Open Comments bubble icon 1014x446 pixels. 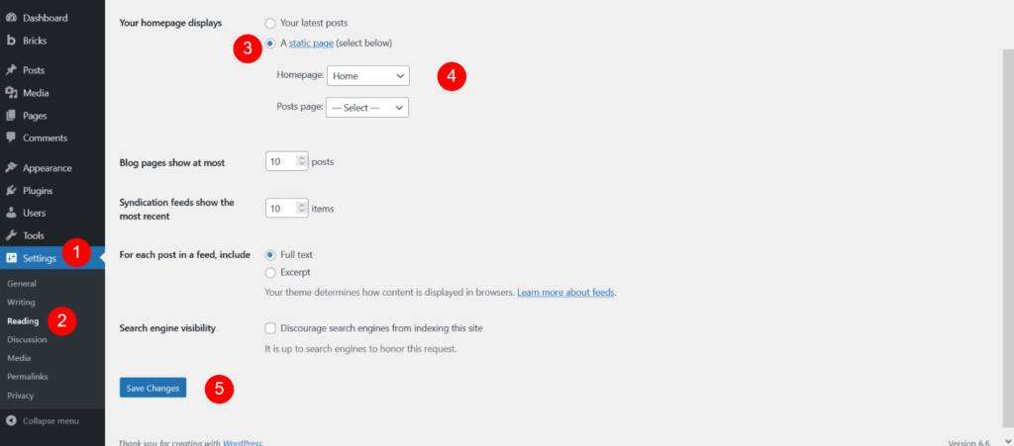pyautogui.click(x=11, y=137)
